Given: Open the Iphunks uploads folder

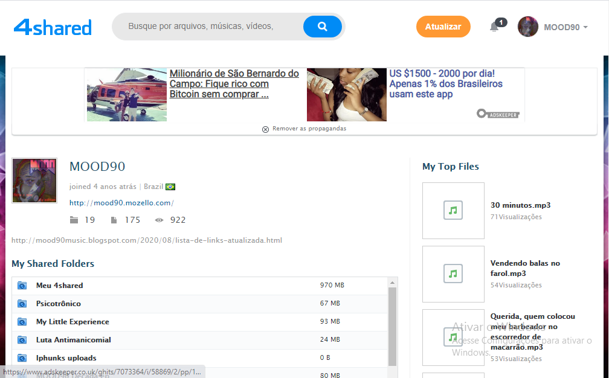Looking at the screenshot, I should coord(66,358).
